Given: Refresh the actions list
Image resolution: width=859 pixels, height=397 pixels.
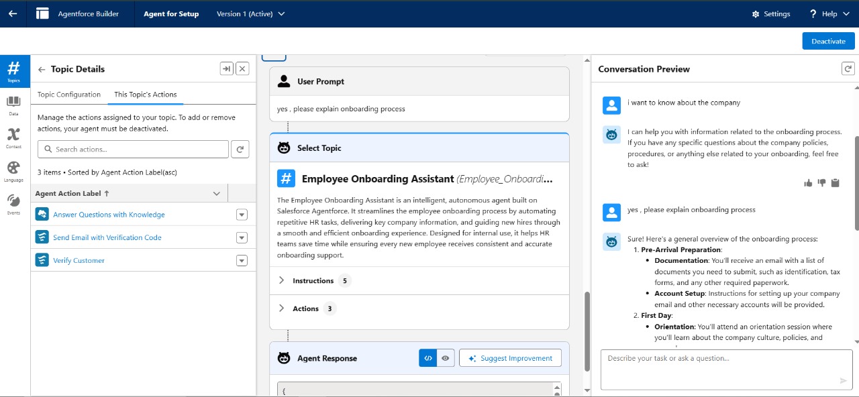Looking at the screenshot, I should (x=240, y=149).
